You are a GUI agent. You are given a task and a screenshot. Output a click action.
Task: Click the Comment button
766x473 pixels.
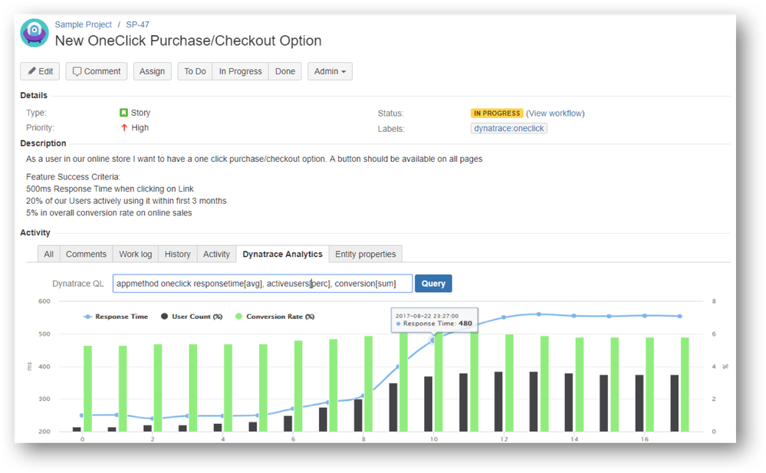[97, 71]
